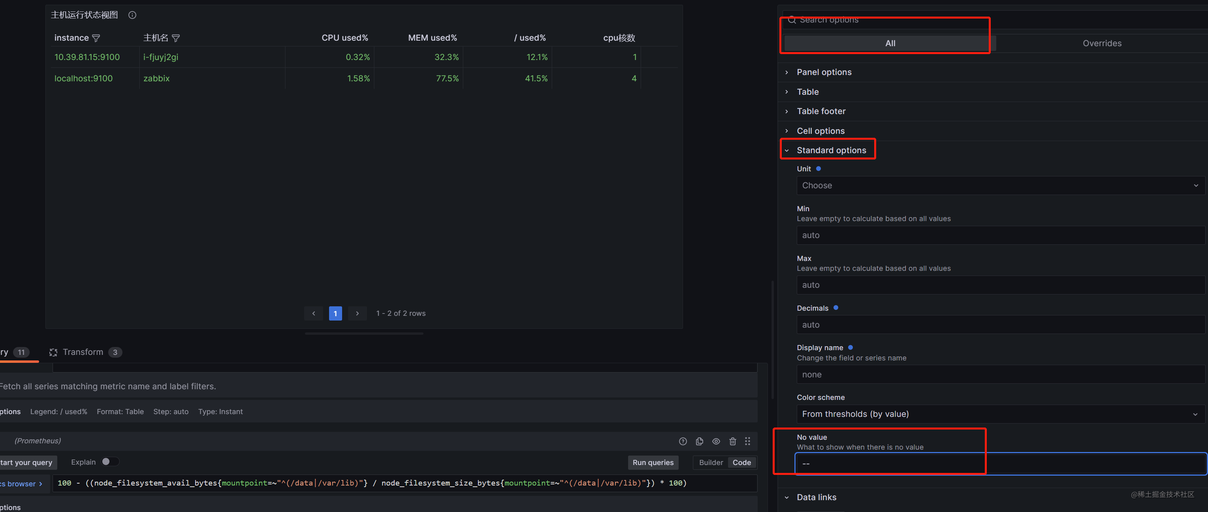Screen dimensions: 1208x512
Task: Click the query drag handle icon
Action: 747,441
